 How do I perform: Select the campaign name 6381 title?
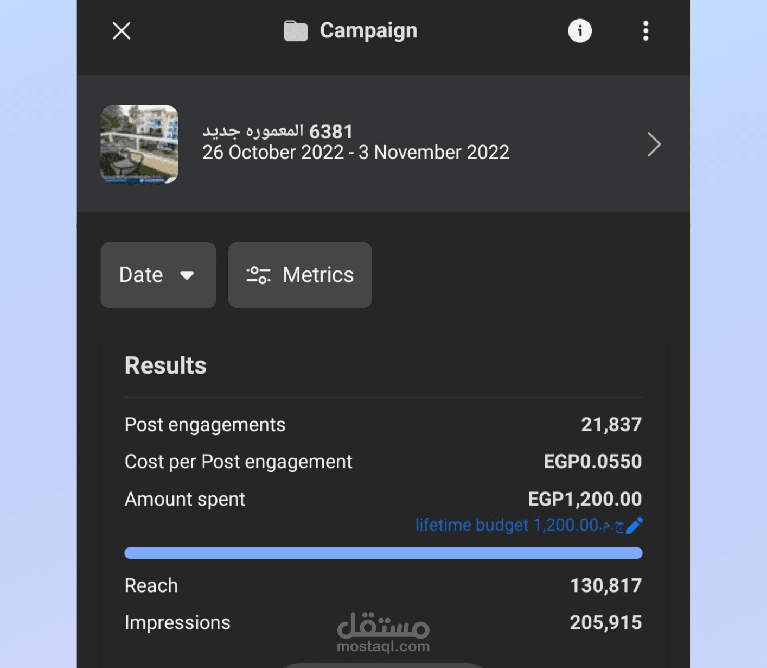coord(278,131)
